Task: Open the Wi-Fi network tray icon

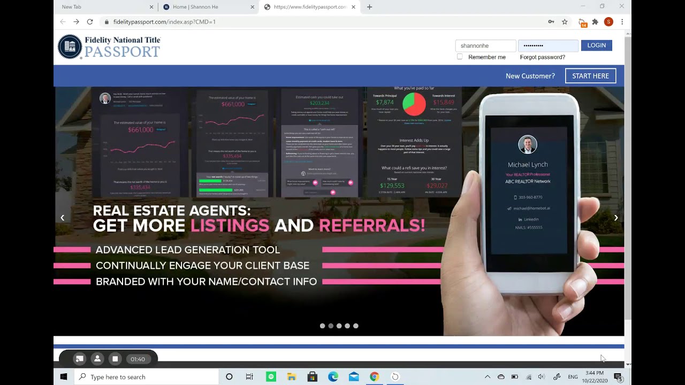Action: [x=529, y=377]
